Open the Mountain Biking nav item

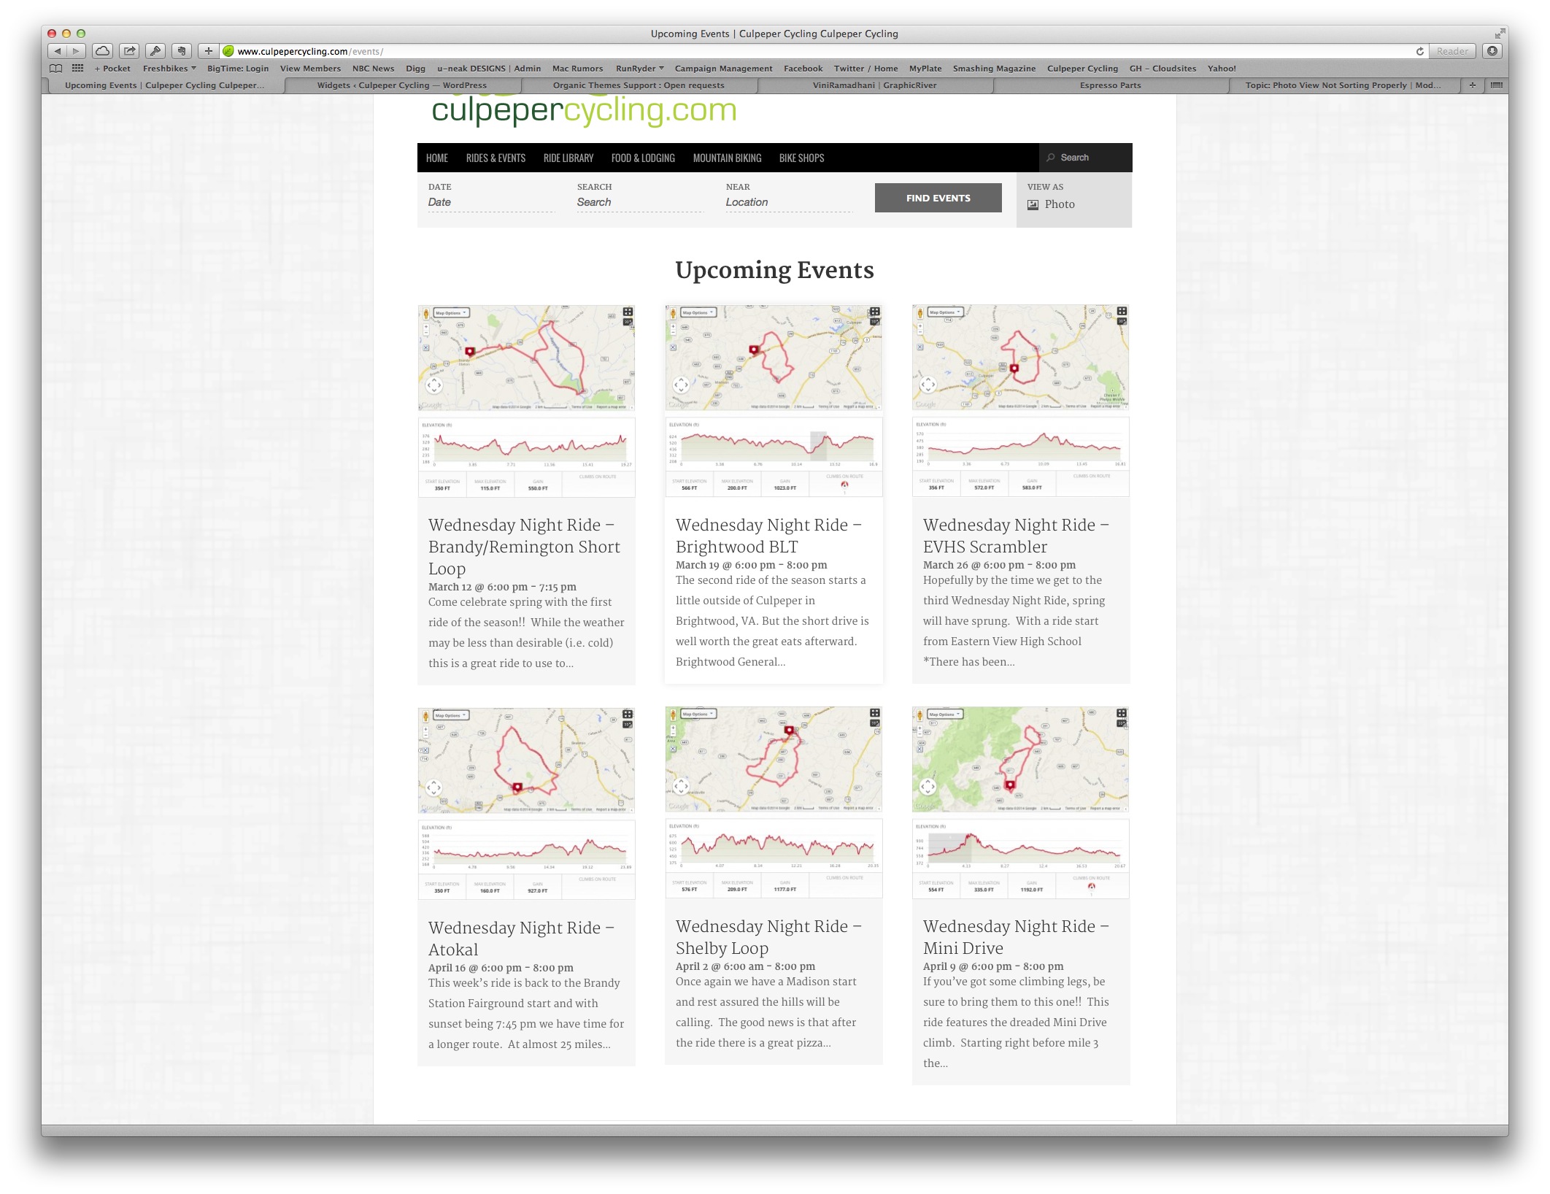726,158
